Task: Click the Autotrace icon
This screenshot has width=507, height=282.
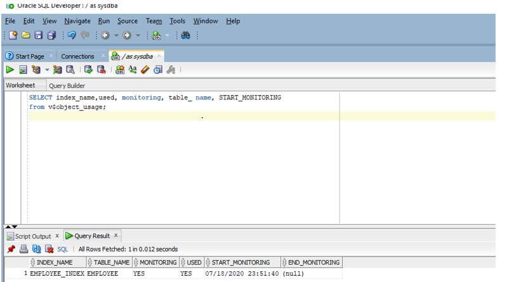Action: click(x=57, y=70)
